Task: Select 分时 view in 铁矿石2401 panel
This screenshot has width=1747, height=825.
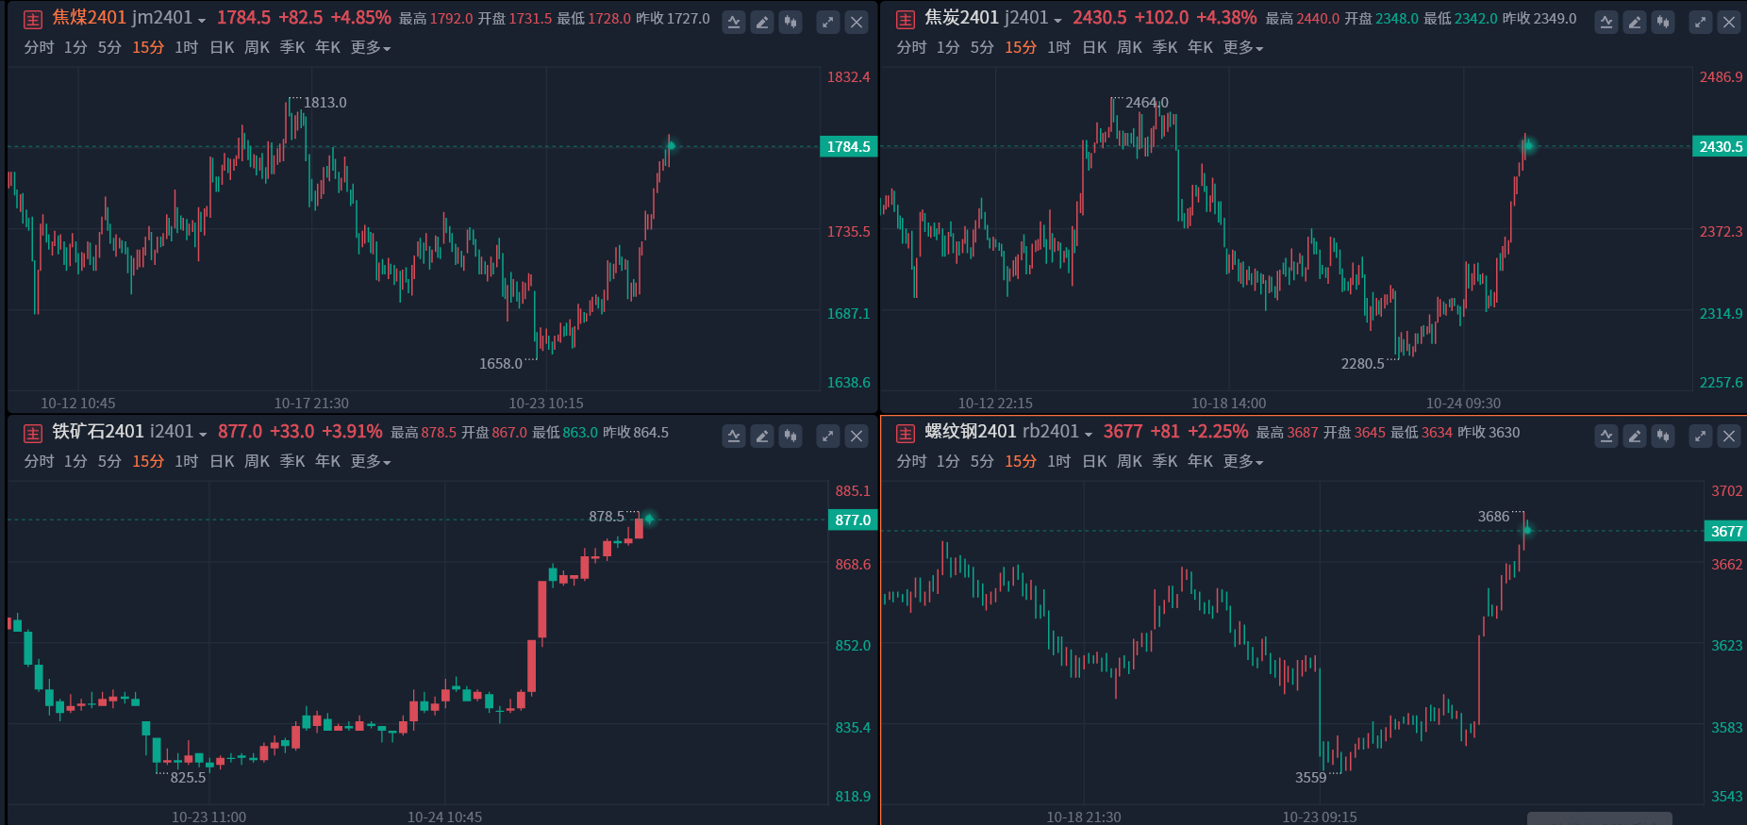Action: (39, 461)
